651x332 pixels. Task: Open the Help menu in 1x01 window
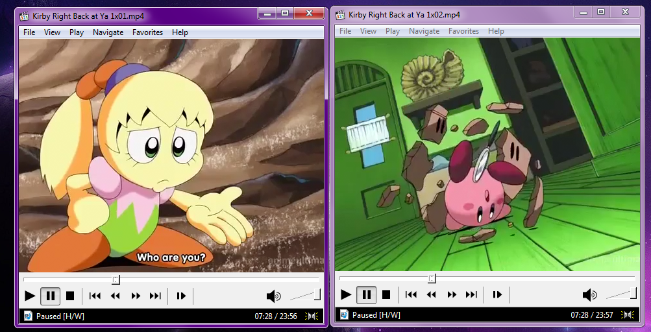pyautogui.click(x=180, y=32)
